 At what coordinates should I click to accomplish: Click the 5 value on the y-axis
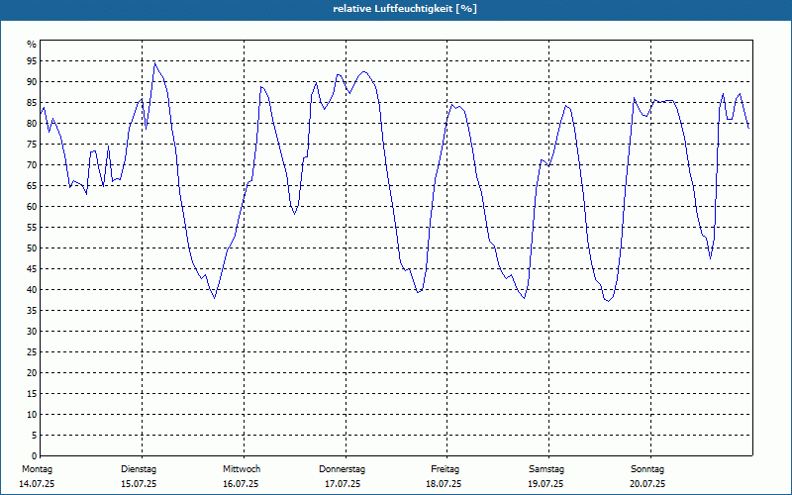coord(35,436)
